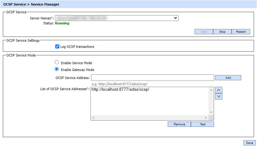
Task: Test the selected OCSP service address
Action: (202, 124)
